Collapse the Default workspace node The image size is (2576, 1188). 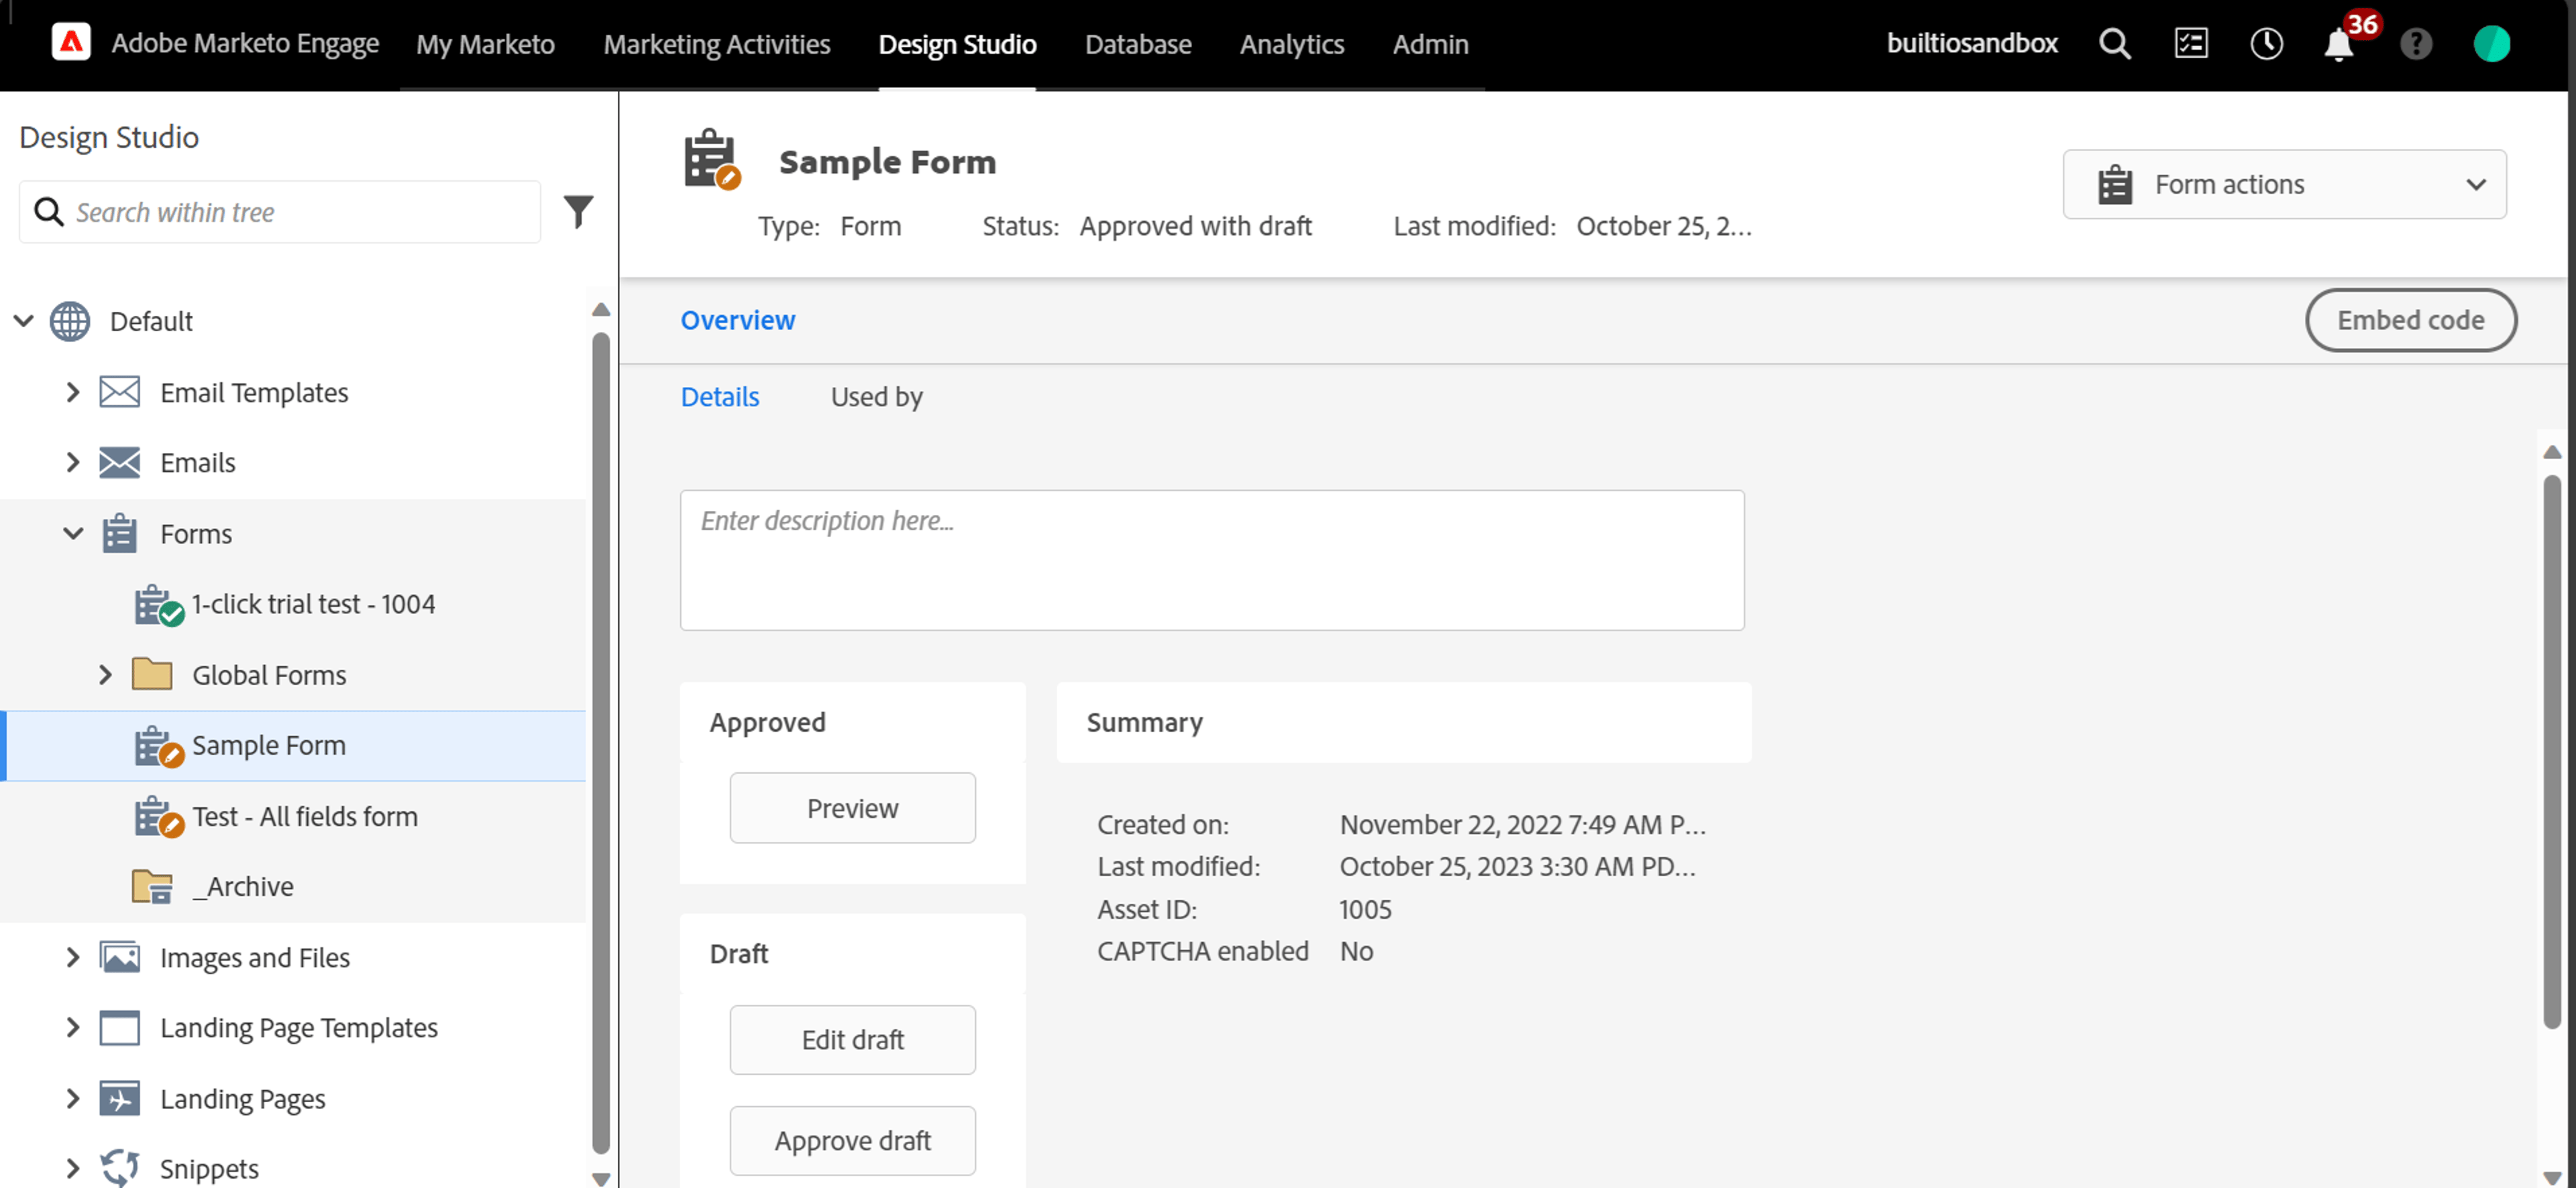click(24, 320)
